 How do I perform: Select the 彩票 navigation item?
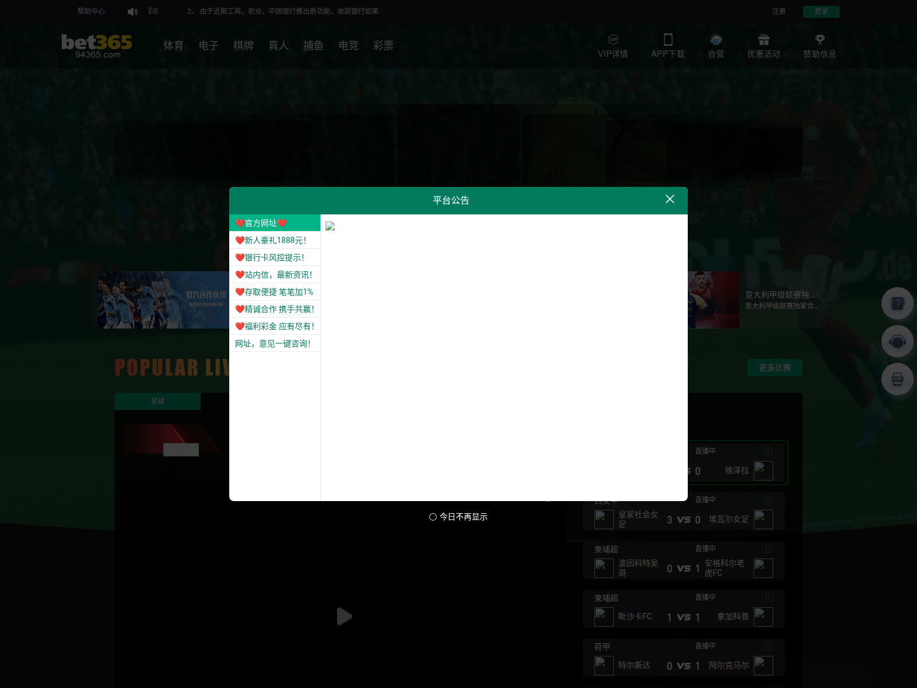[x=383, y=46]
